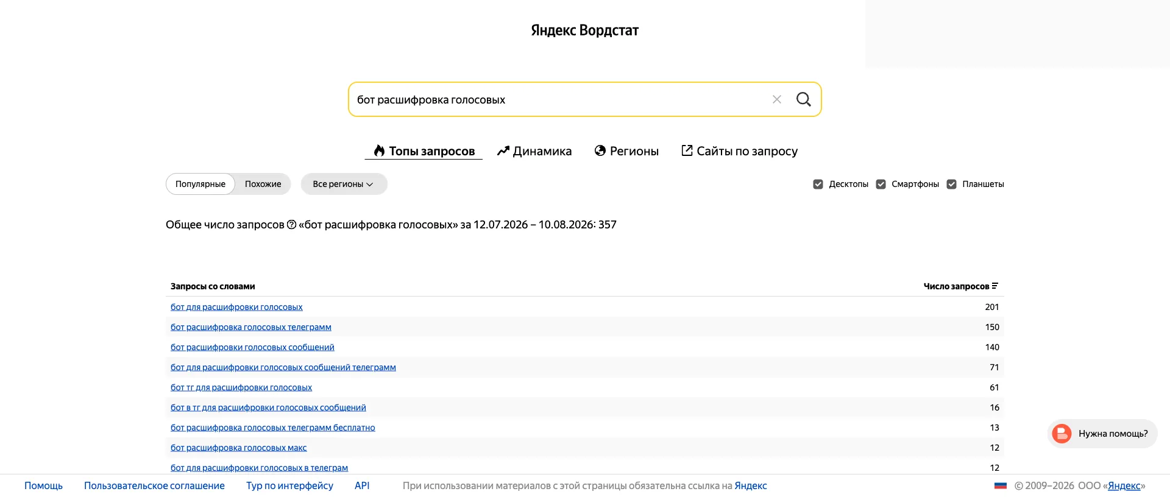The height and width of the screenshot is (497, 1170).
Task: Click the magnifying glass search icon
Action: coord(804,99)
